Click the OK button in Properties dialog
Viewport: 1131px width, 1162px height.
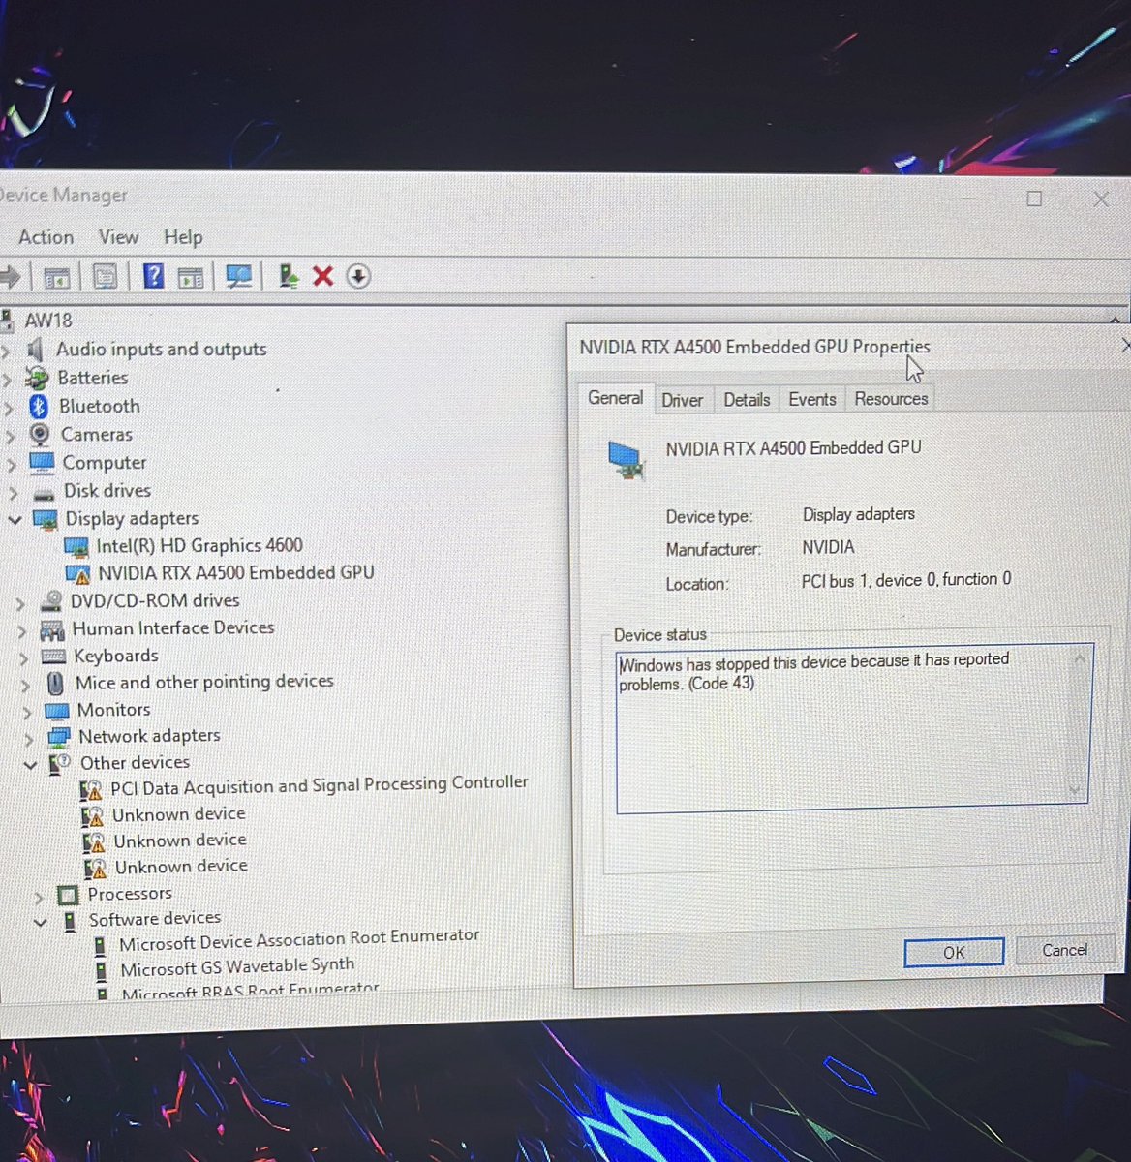coord(954,953)
